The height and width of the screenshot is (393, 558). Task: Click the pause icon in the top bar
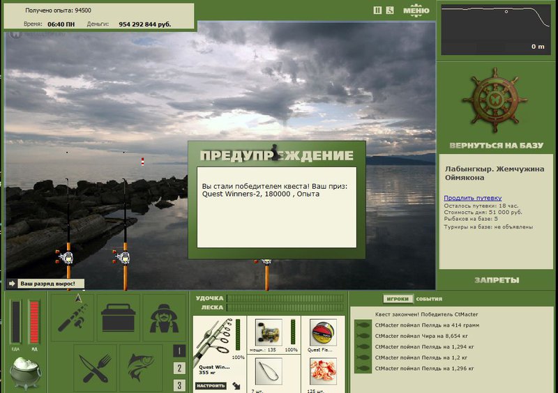pos(377,10)
